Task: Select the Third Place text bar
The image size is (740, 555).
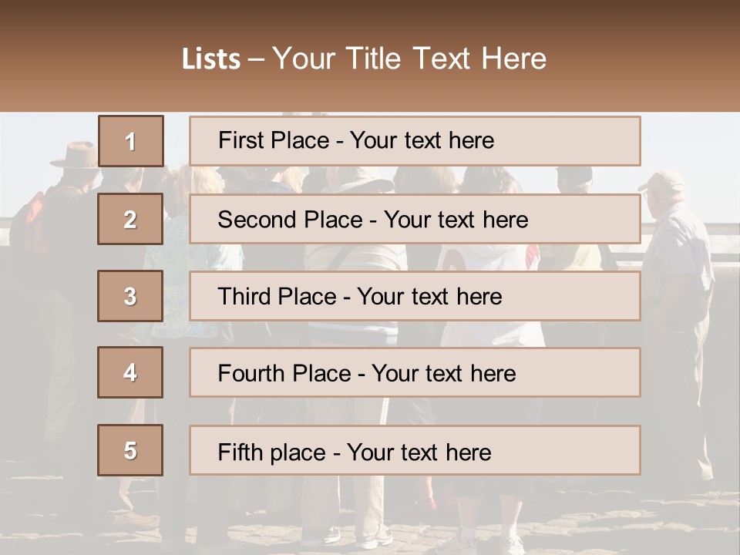Action: click(x=415, y=296)
